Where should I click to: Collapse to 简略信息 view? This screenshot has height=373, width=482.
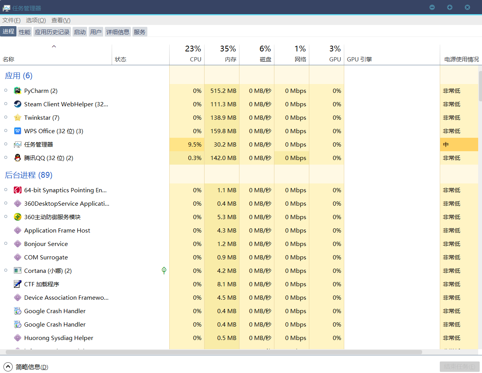click(27, 367)
